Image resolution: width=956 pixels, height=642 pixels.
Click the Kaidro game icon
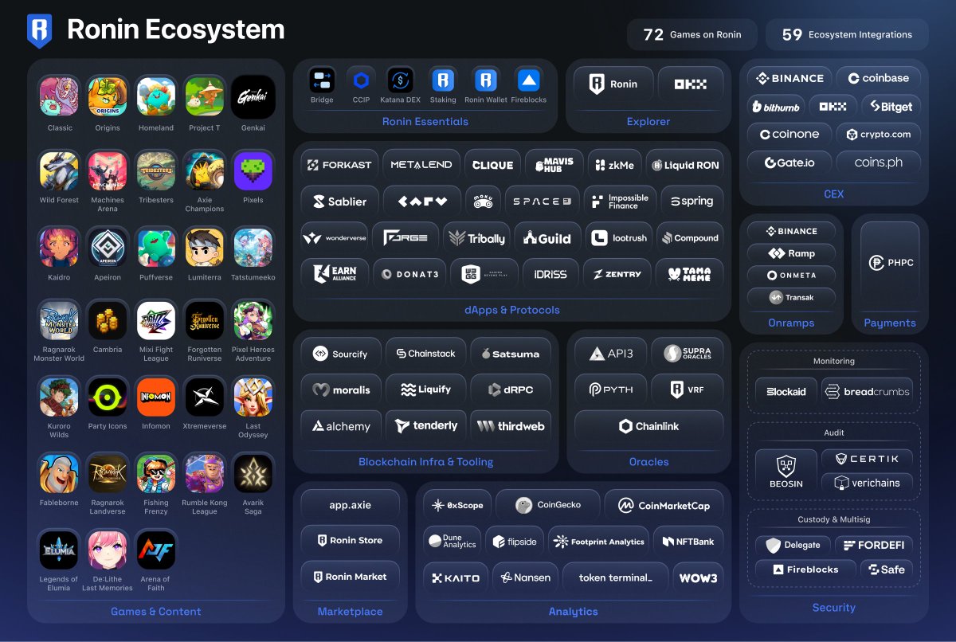click(60, 247)
